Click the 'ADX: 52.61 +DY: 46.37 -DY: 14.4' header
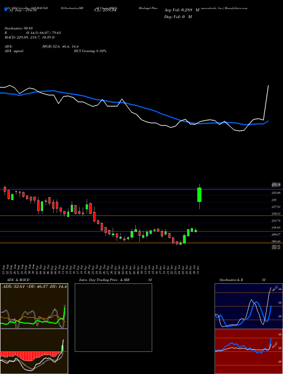Image resolution: width=283 pixels, height=374 pixels. point(35,286)
